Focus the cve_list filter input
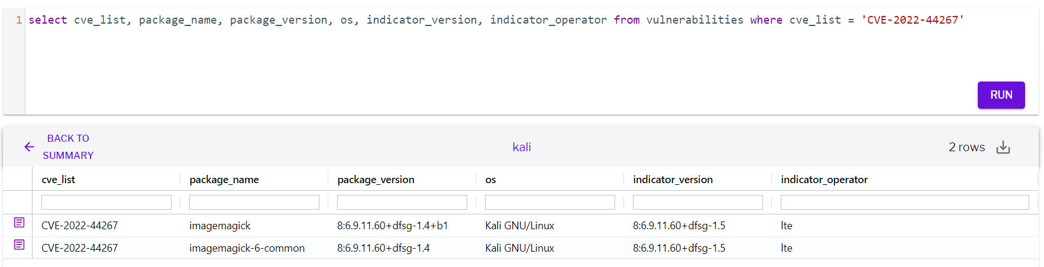Image resolution: width=1044 pixels, height=267 pixels. pos(106,203)
